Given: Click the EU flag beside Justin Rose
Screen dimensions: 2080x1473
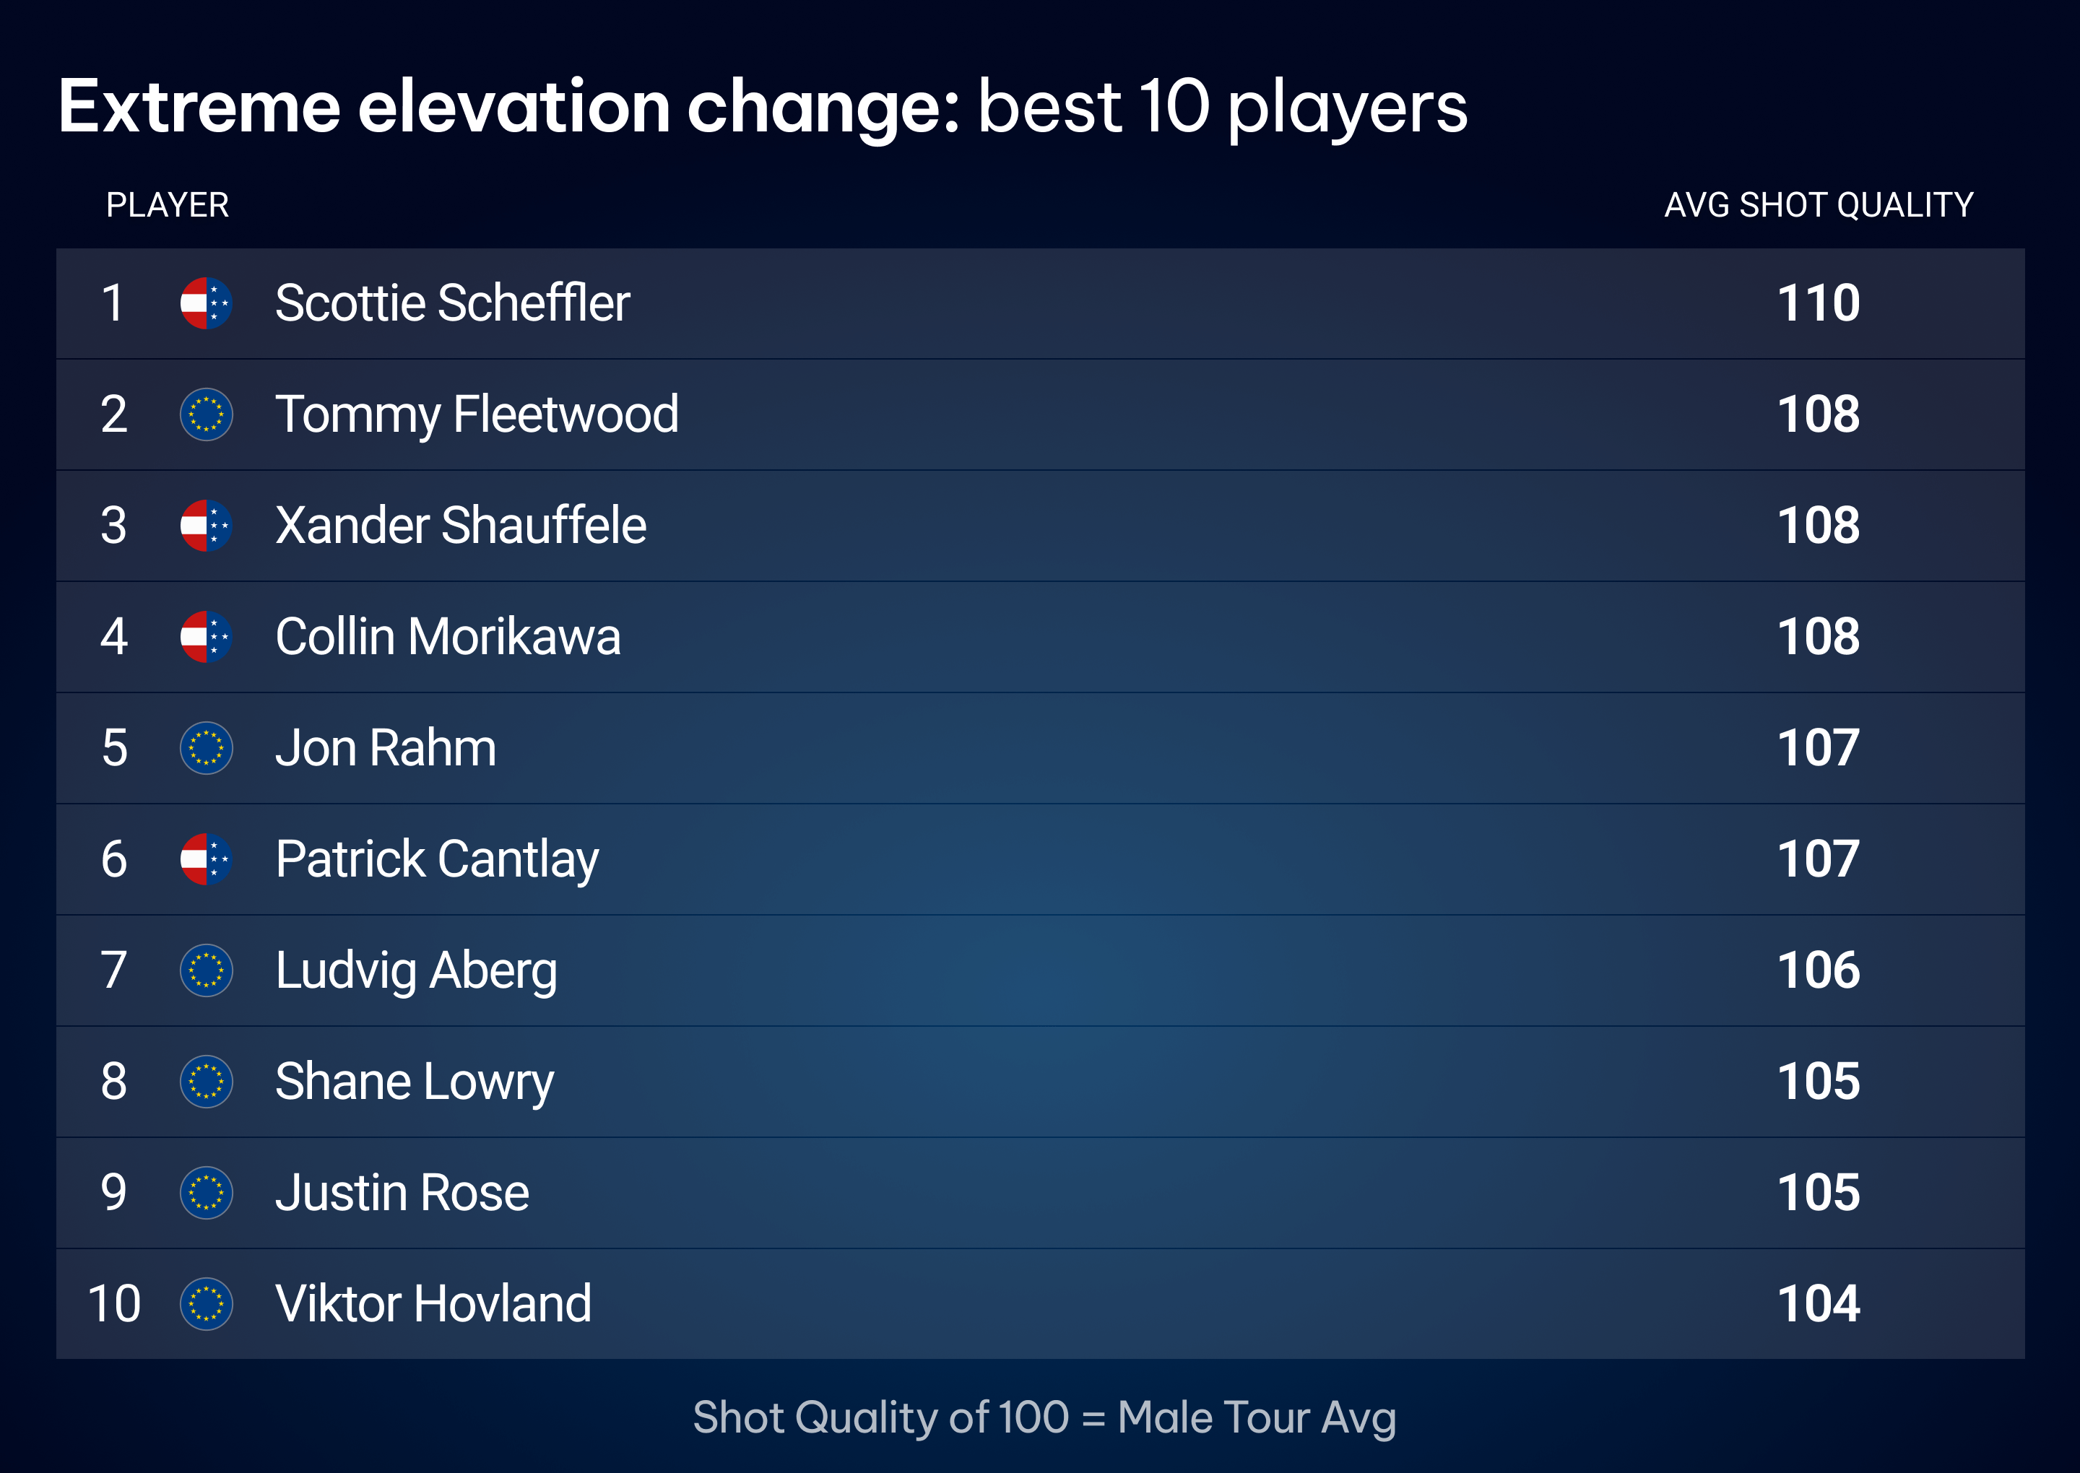Looking at the screenshot, I should (206, 1193).
